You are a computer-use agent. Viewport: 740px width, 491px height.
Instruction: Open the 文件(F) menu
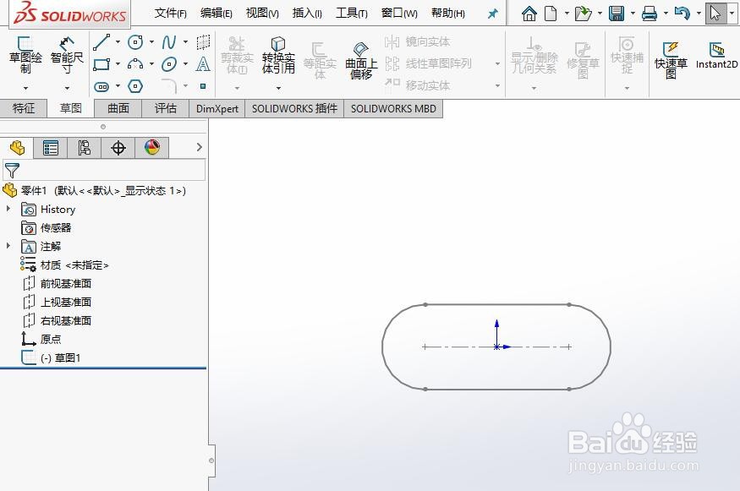(170, 14)
